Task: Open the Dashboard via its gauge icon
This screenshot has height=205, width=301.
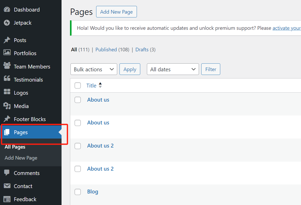Action: tap(7, 9)
